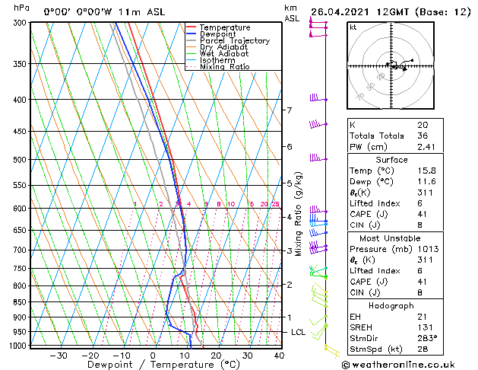Viewport: 478px width, 370px height.
Task: Click the red Temperature legend line
Action: pyautogui.click(x=192, y=27)
